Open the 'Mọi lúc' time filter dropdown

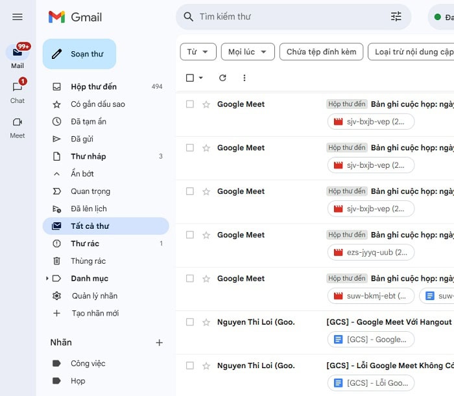pyautogui.click(x=248, y=52)
